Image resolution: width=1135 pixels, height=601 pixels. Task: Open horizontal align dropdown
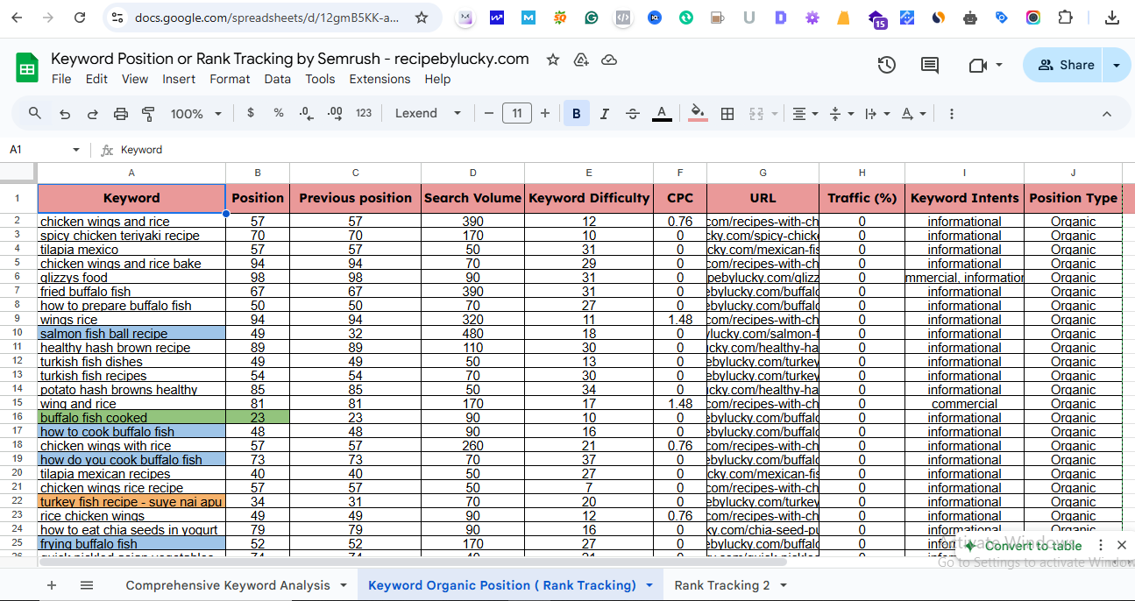(805, 113)
